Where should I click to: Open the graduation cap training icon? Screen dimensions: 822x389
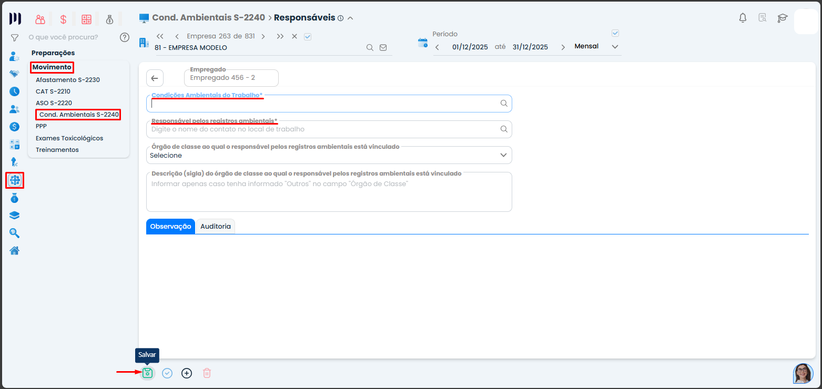[x=783, y=18]
